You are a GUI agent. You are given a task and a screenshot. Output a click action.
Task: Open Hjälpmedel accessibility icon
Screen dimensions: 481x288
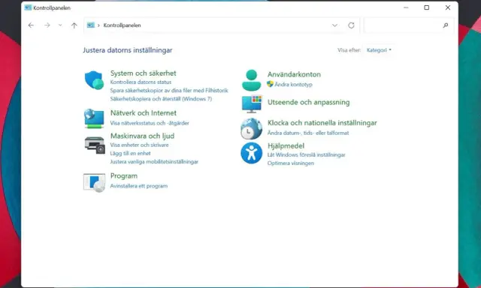tap(251, 153)
